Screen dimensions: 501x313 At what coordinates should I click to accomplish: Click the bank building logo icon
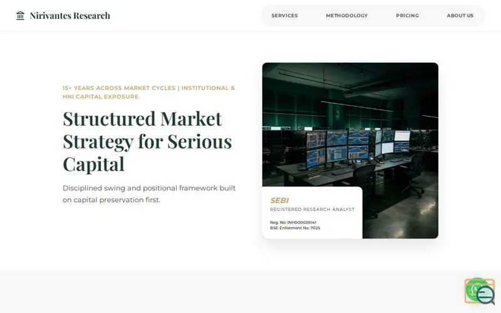20,16
